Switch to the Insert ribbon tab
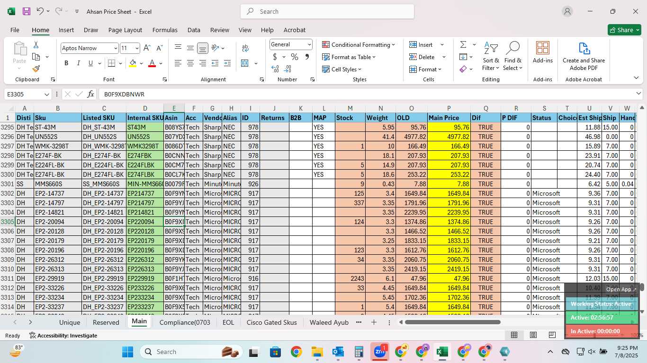Viewport: 647px width, 363px height. tap(66, 30)
